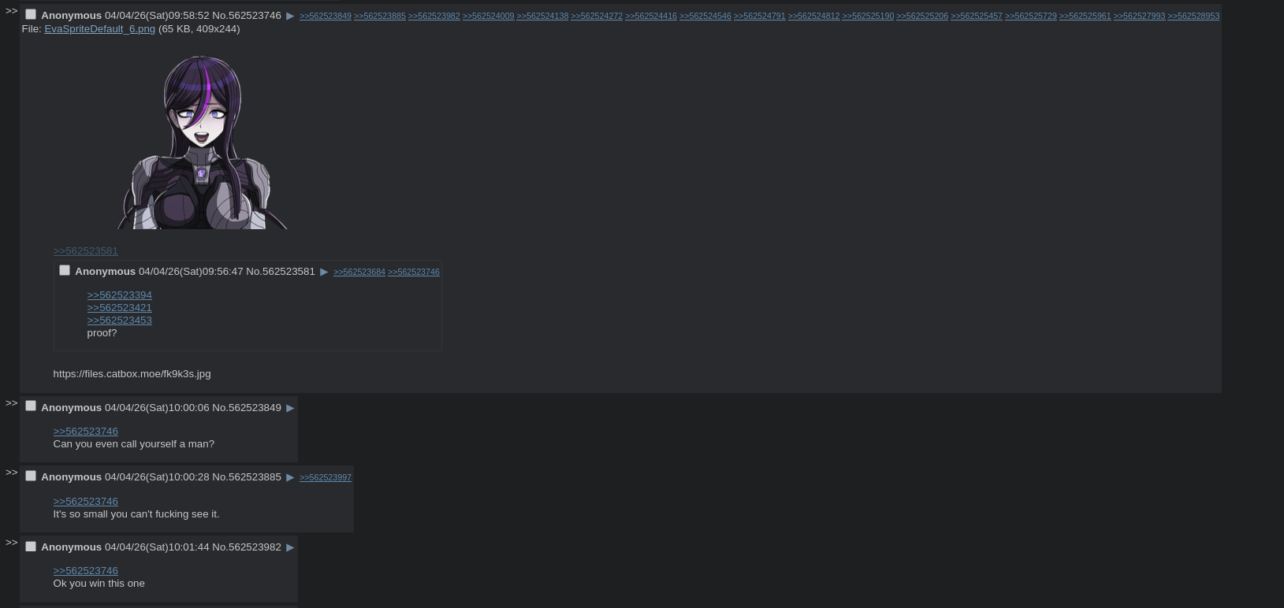Click backlink >>562523849 in top post header
1284x608 pixels.
(326, 16)
